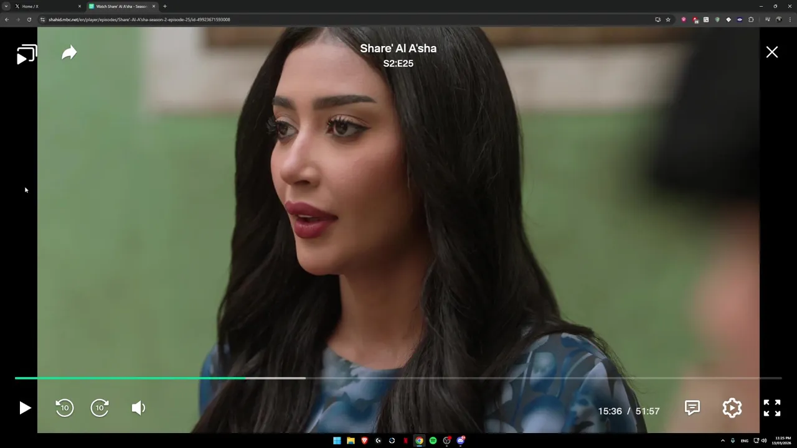Open a new browser tab

[165, 6]
